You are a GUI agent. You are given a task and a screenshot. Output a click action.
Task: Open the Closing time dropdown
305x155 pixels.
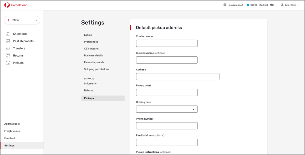(x=167, y=109)
